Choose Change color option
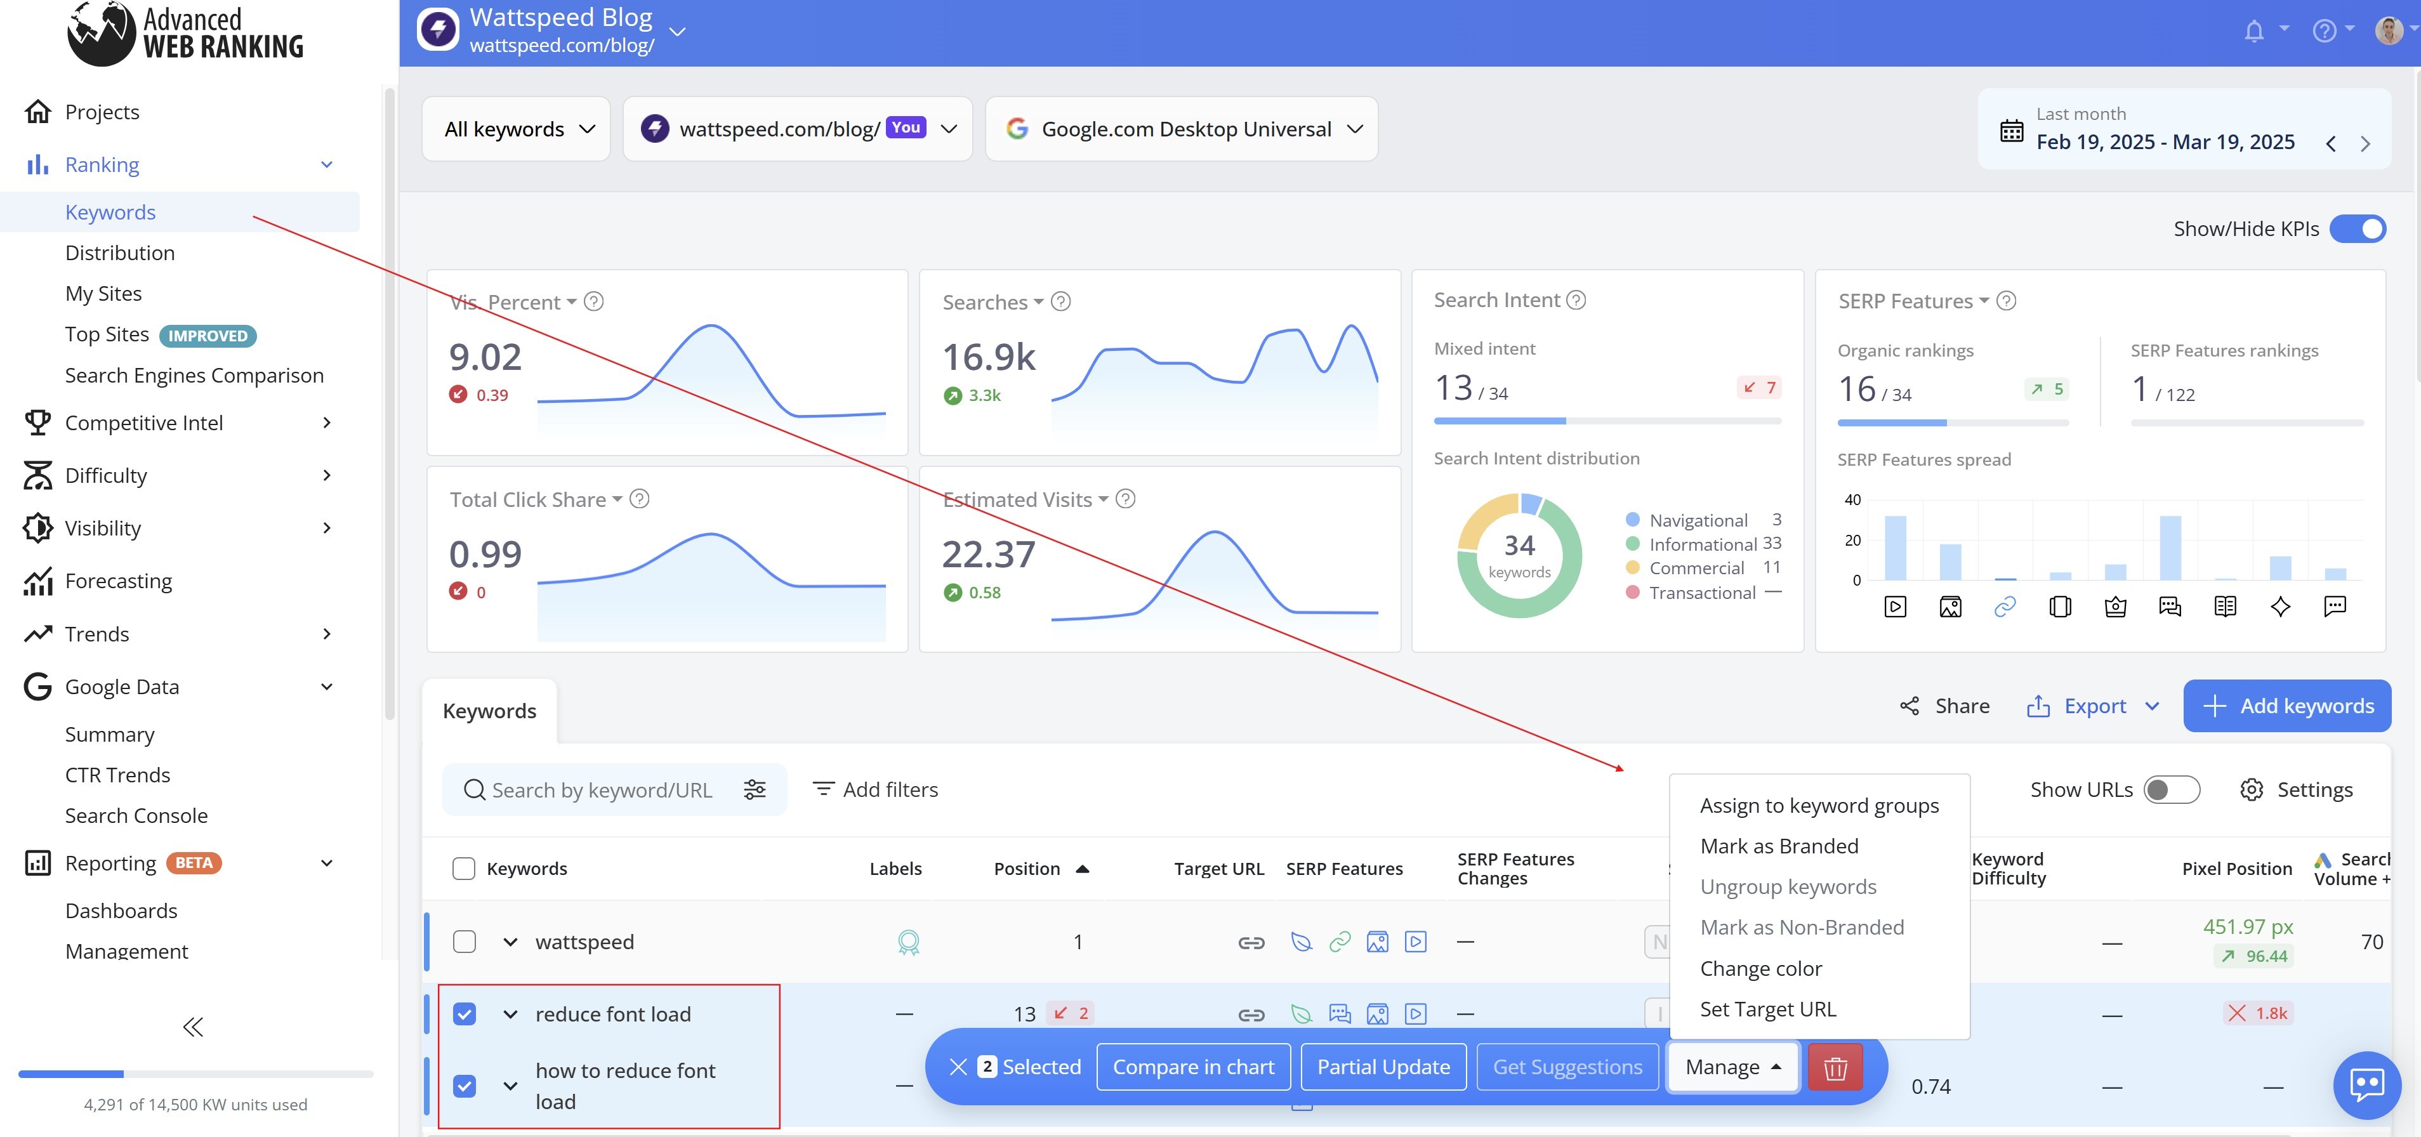The height and width of the screenshot is (1137, 2421). (x=1760, y=968)
